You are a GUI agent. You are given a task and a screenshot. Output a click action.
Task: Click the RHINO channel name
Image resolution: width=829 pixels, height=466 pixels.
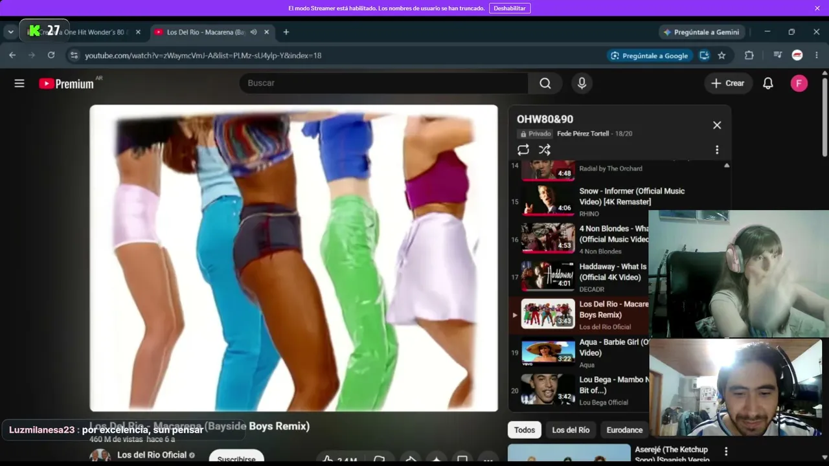[589, 214]
